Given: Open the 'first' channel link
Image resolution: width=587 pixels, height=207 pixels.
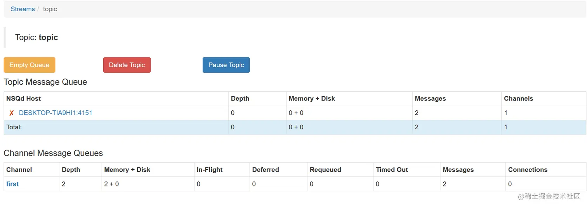Looking at the screenshot, I should point(12,184).
